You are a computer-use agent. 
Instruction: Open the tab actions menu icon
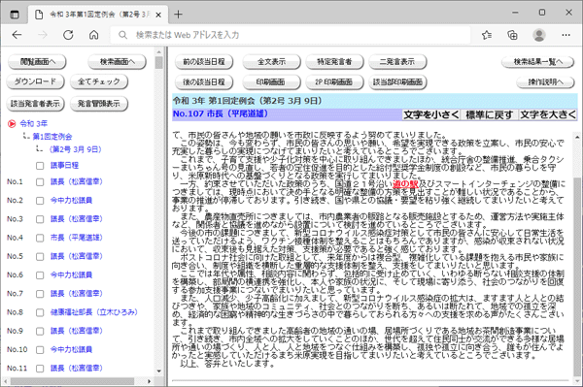[15, 15]
